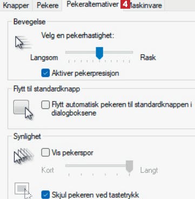This screenshot has height=199, width=195.
Task: Click the Aktiver pekerpresisjon label text
Action: pos(85,74)
